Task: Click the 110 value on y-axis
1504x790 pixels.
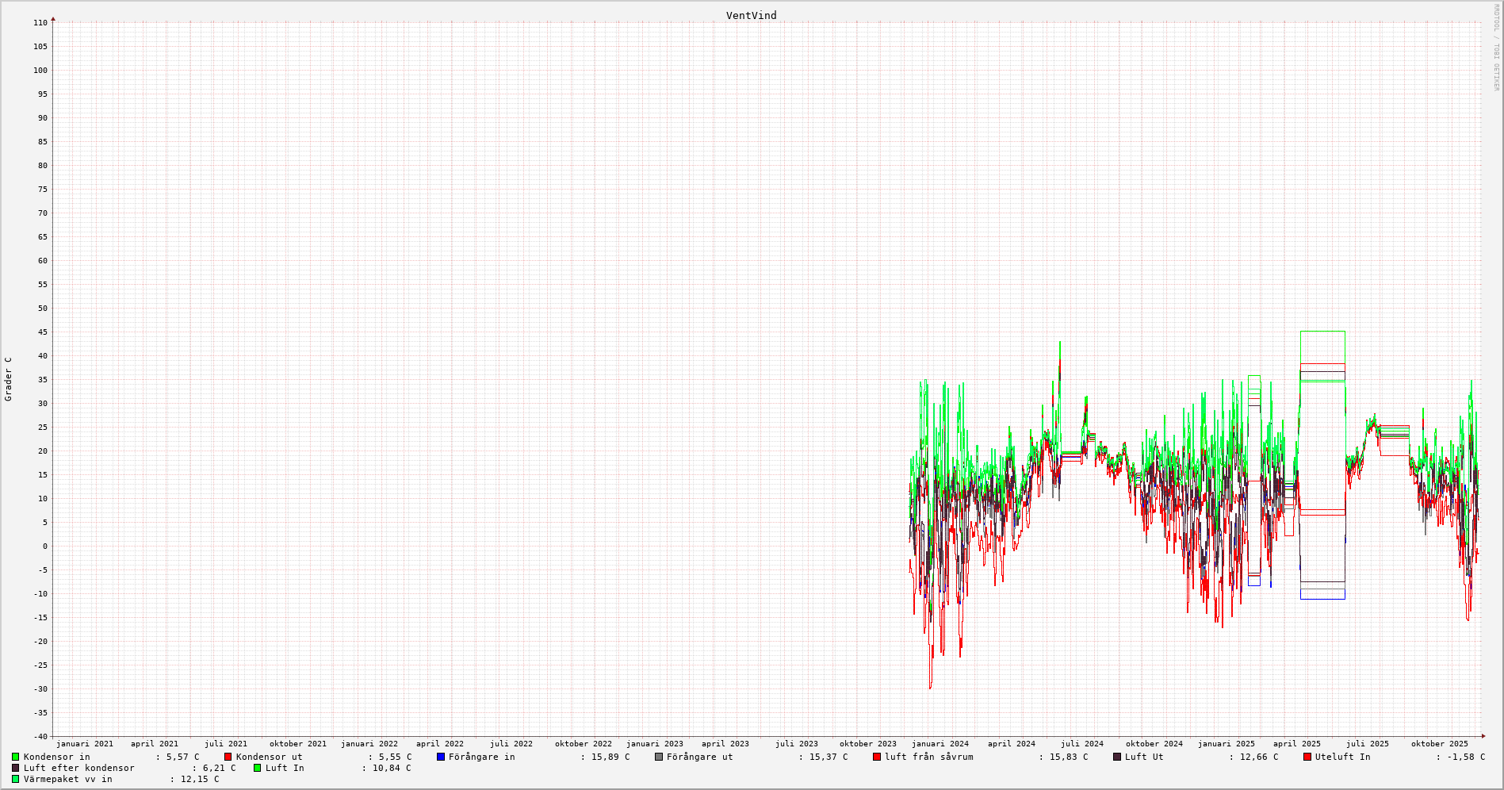Action: click(40, 23)
